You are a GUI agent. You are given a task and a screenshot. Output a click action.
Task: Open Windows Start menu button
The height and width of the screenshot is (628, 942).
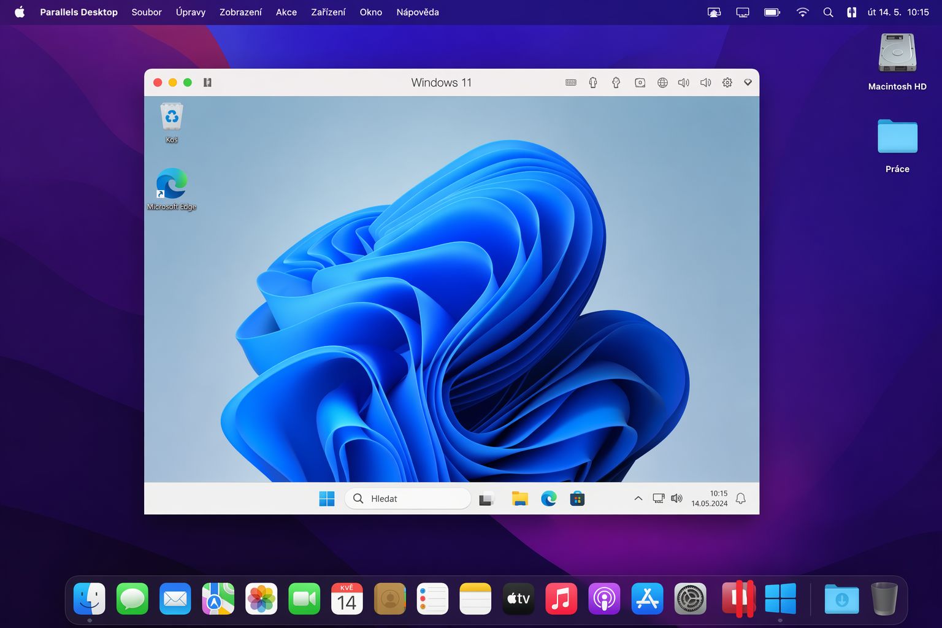[327, 499]
